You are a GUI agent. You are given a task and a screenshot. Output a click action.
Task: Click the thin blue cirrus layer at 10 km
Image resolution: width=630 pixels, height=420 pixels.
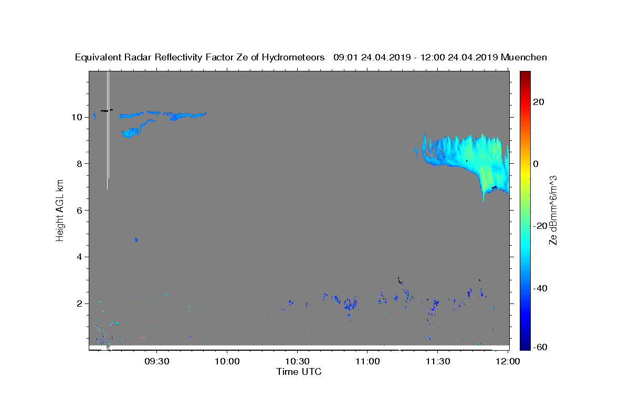coord(164,114)
